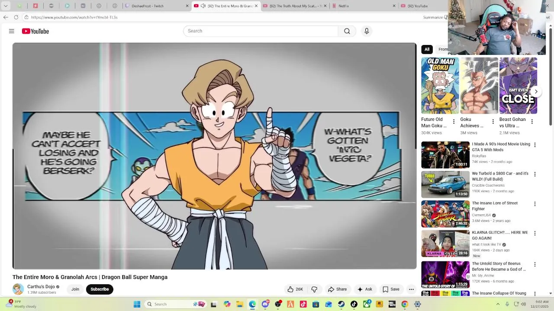Switch to The Truth About My Scat tab
This screenshot has height=311, width=554.
pos(294,6)
